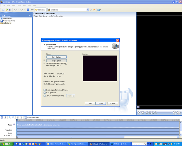Click the Start Capture button
Image resolution: width=182 pixels, height=146 pixels.
pyautogui.click(x=56, y=57)
